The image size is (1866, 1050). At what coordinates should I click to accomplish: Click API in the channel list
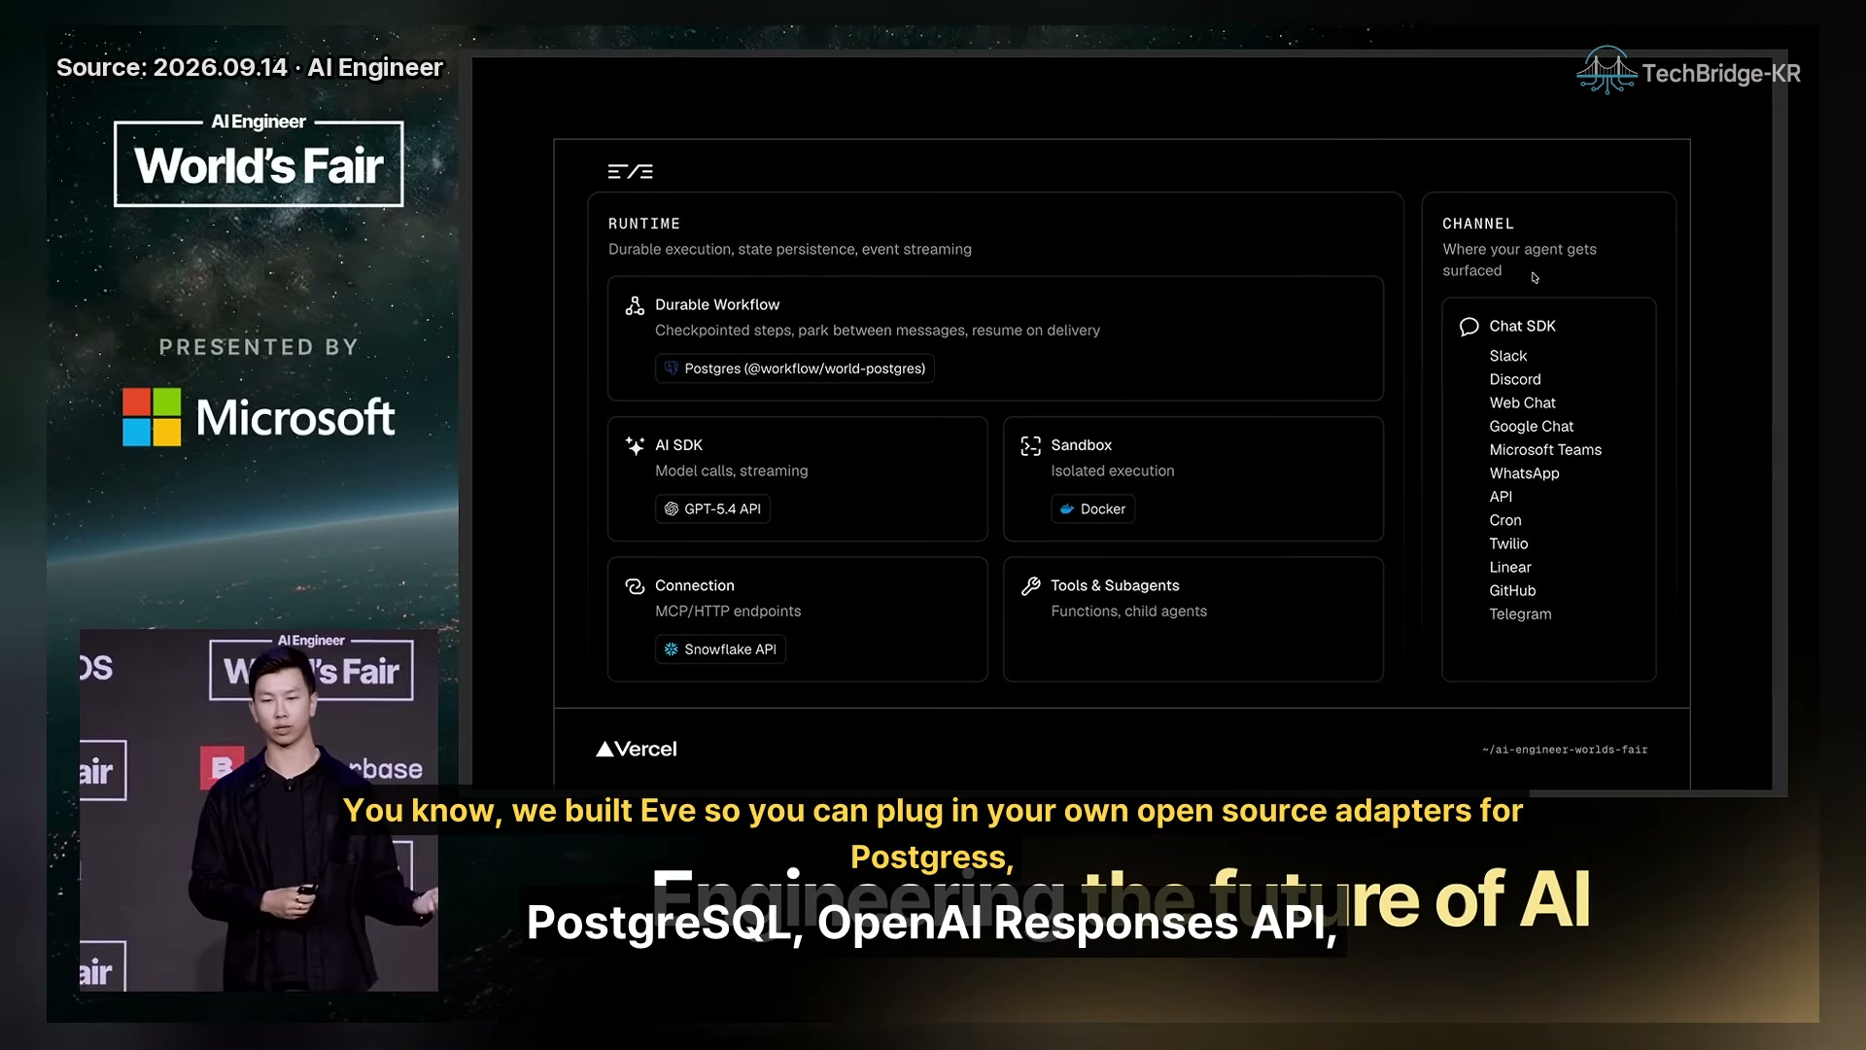coord(1501,497)
